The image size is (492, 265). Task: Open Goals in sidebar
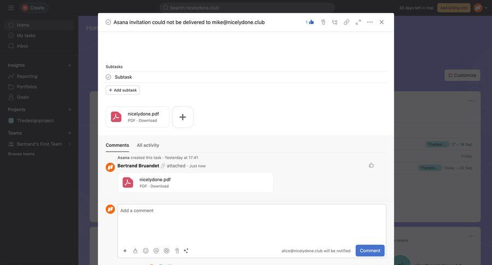pos(39,97)
